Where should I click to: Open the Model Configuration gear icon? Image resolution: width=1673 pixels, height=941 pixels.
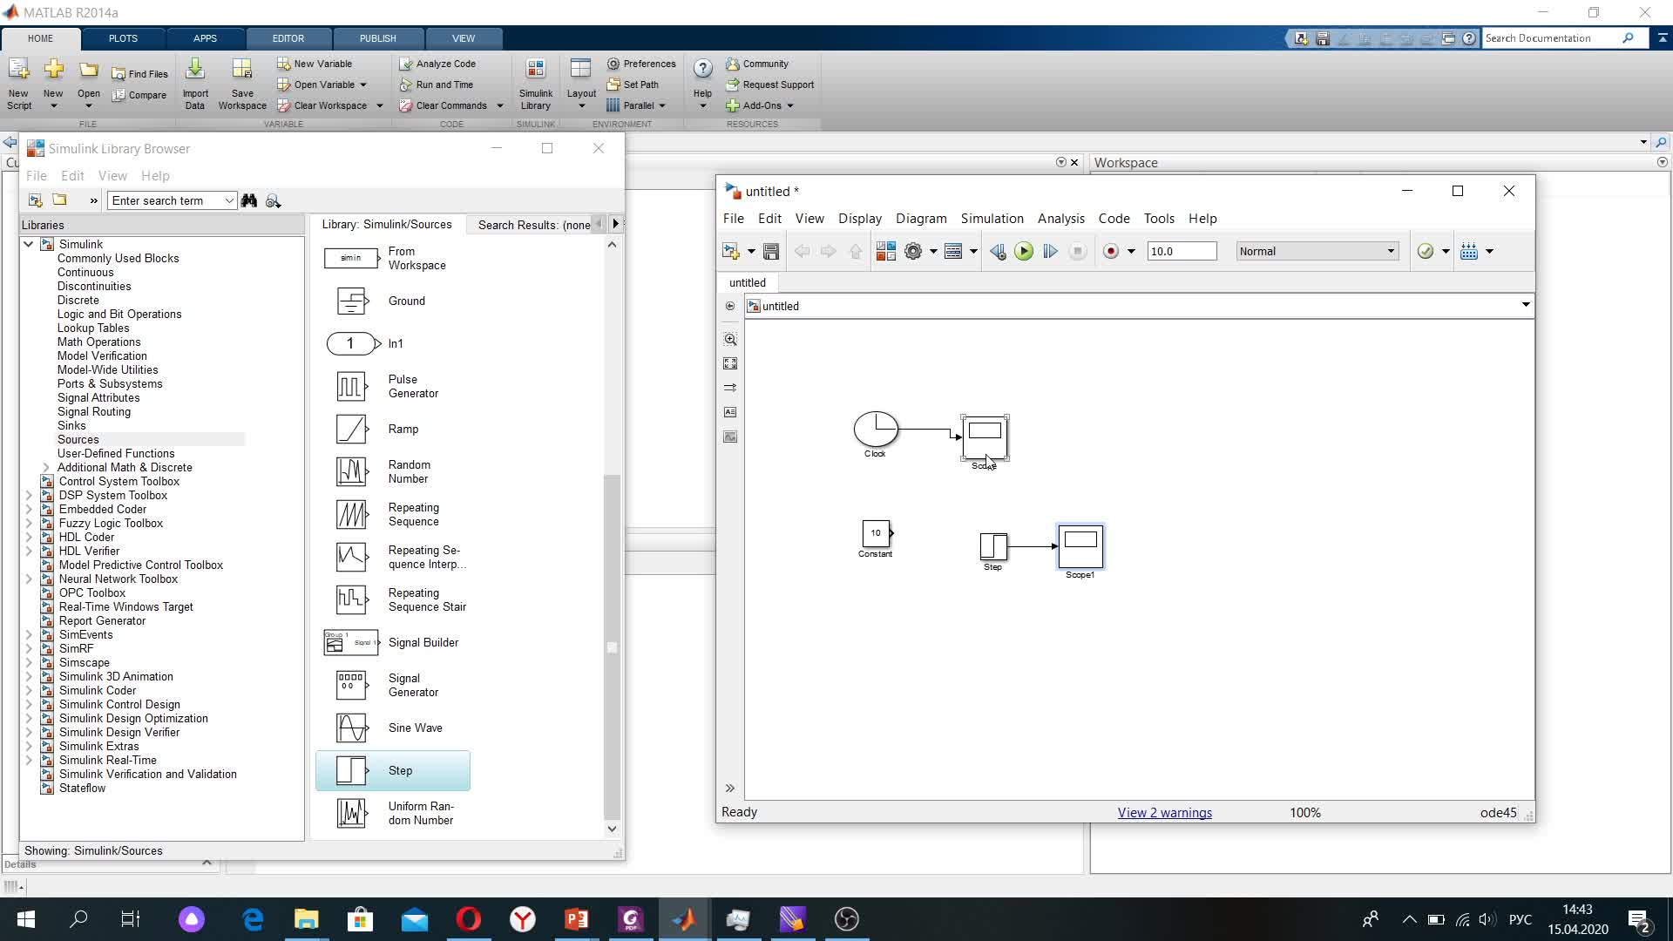point(912,251)
